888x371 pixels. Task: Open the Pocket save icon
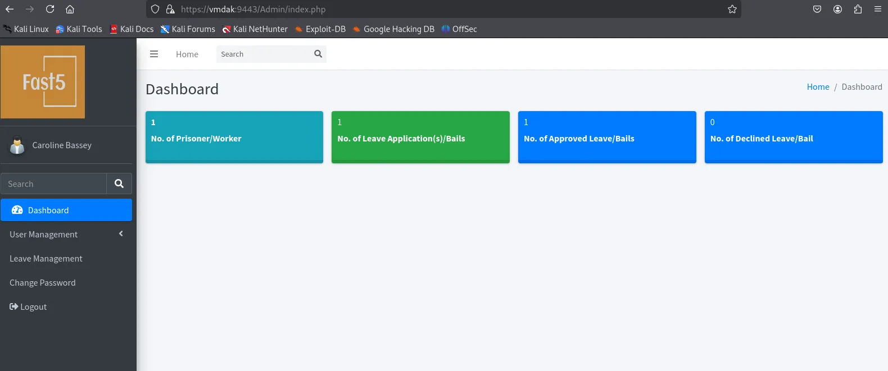817,9
